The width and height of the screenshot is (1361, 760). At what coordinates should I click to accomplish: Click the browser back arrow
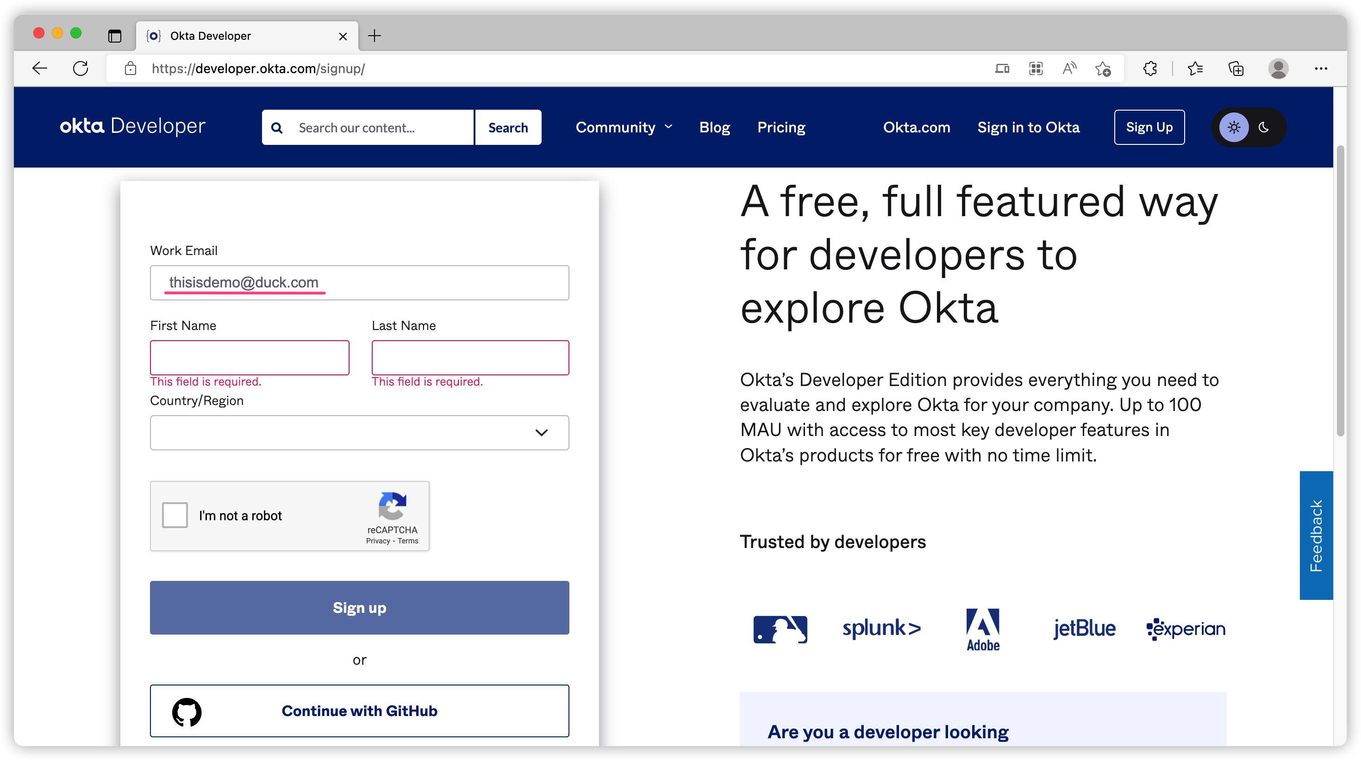(x=40, y=68)
